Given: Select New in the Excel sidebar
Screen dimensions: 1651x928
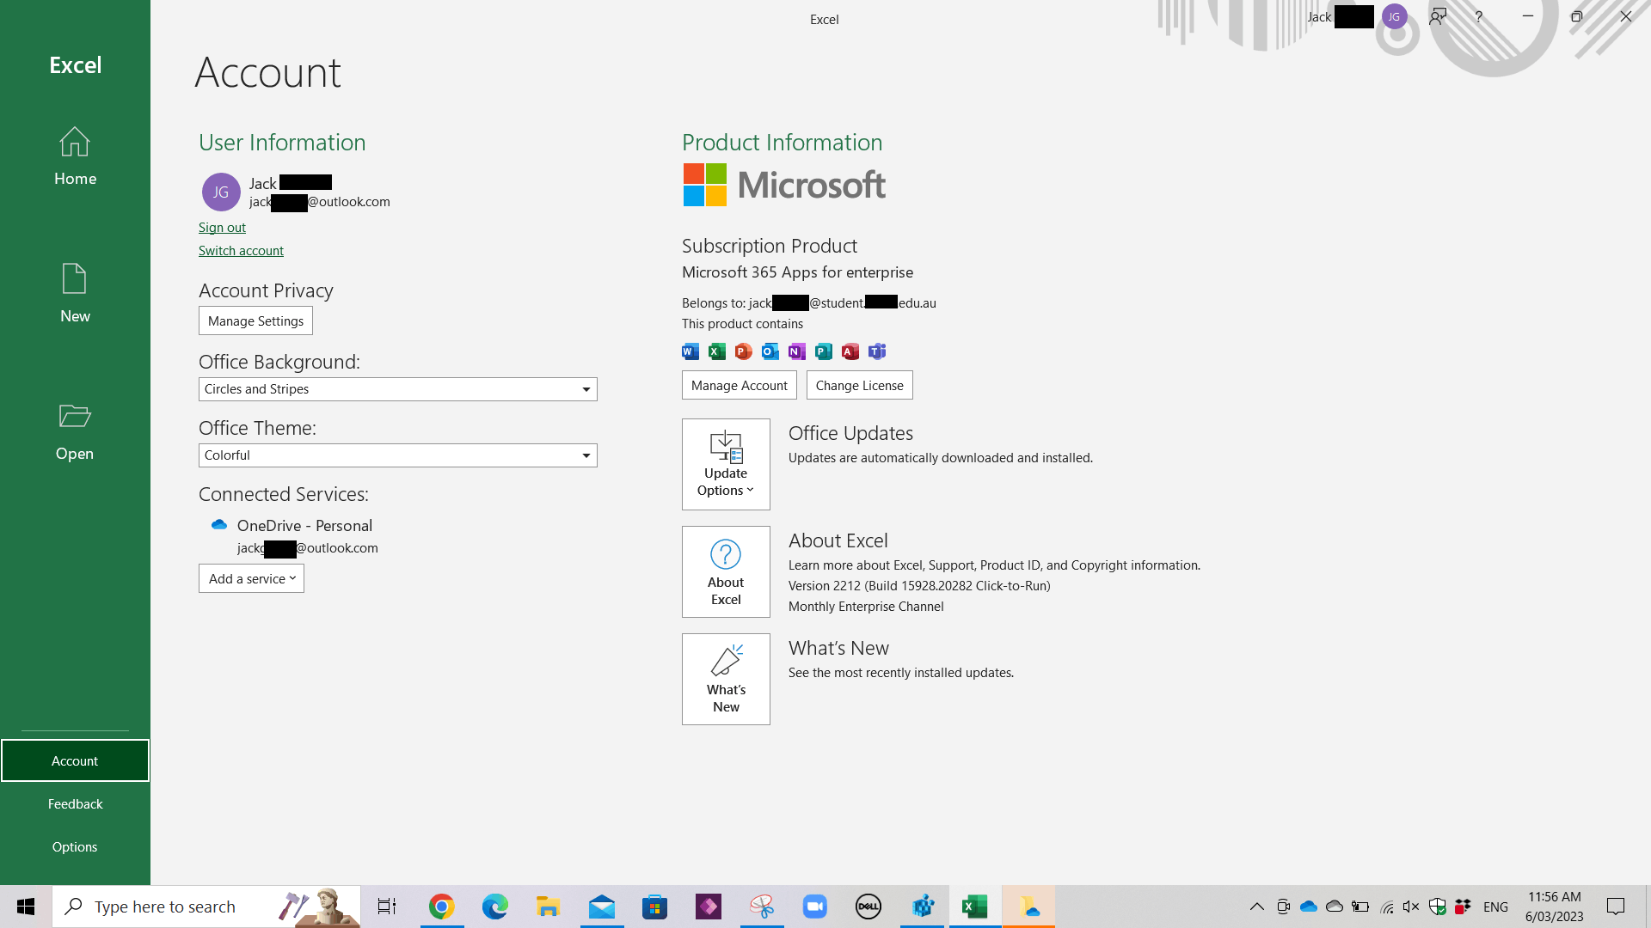Looking at the screenshot, I should [x=75, y=294].
